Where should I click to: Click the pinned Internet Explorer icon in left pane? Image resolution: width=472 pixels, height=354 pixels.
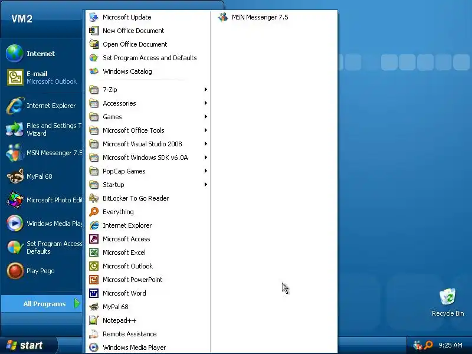(x=15, y=106)
